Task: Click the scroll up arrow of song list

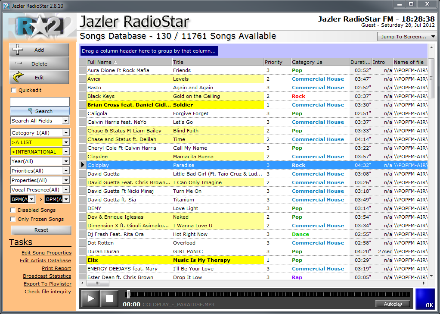Action: (x=431, y=47)
